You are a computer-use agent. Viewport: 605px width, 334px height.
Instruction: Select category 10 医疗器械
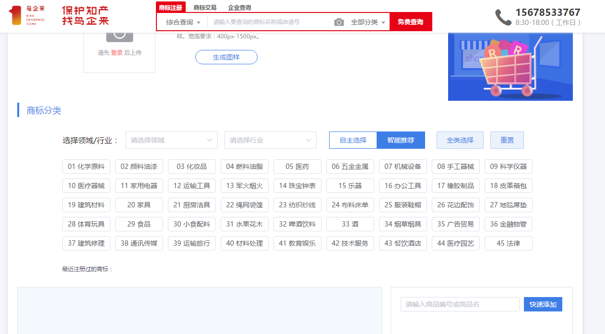(86, 186)
